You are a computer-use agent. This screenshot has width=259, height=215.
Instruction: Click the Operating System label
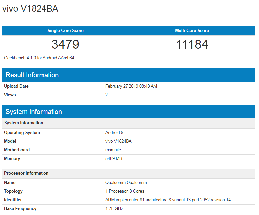coord(22,133)
